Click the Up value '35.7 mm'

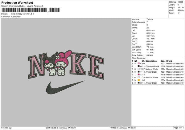click(x=150, y=36)
